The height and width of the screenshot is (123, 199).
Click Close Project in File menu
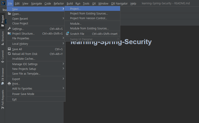click(x=36, y=23)
